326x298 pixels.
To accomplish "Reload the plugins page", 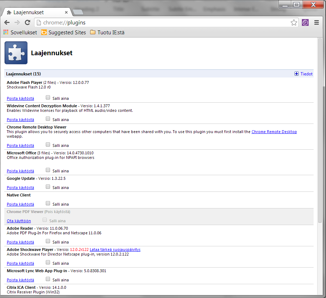I will pos(27,22).
